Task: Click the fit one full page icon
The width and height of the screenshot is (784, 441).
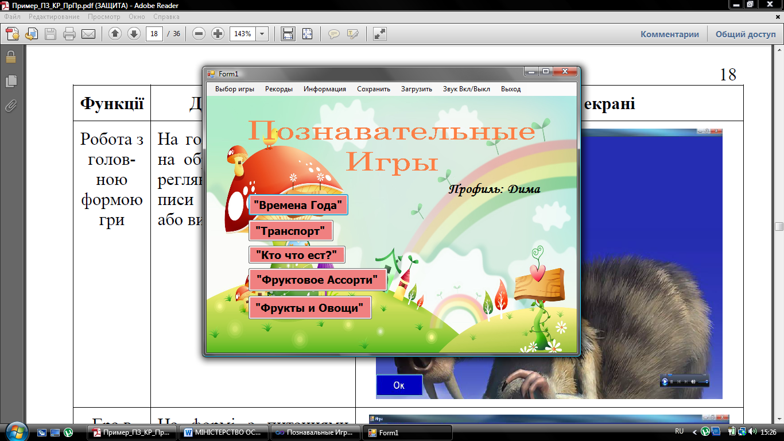Action: tap(307, 34)
